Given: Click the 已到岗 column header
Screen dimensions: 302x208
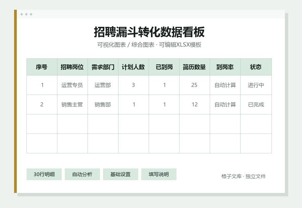Looking at the screenshot, I should (164, 67).
